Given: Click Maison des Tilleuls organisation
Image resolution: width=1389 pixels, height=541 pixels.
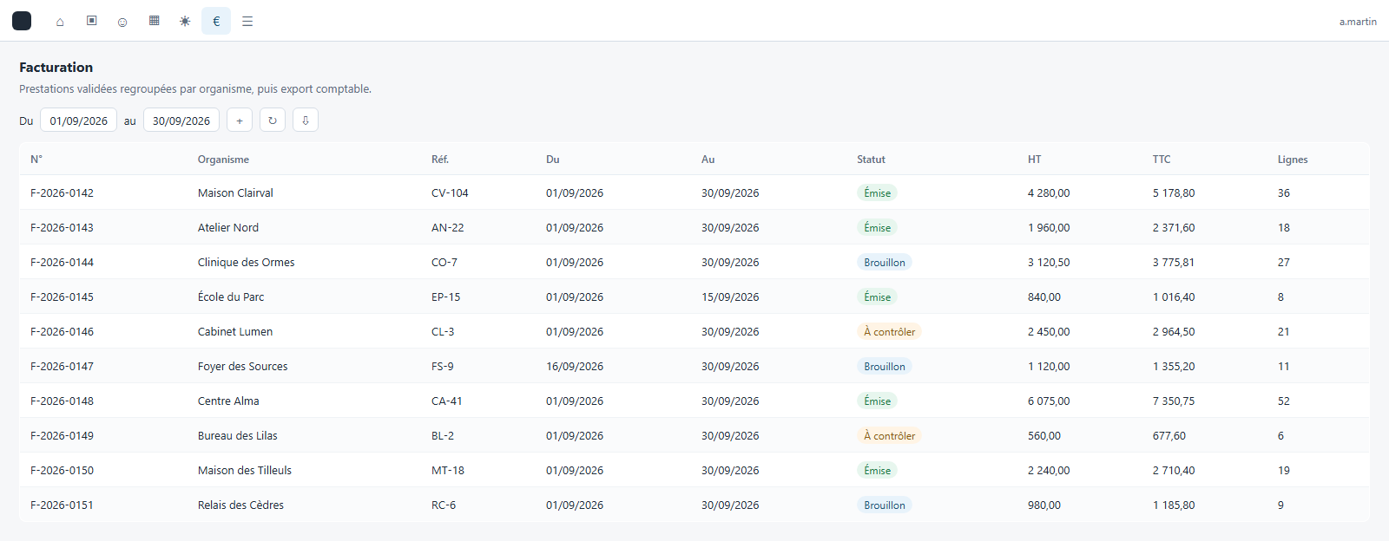Looking at the screenshot, I should 245,471.
